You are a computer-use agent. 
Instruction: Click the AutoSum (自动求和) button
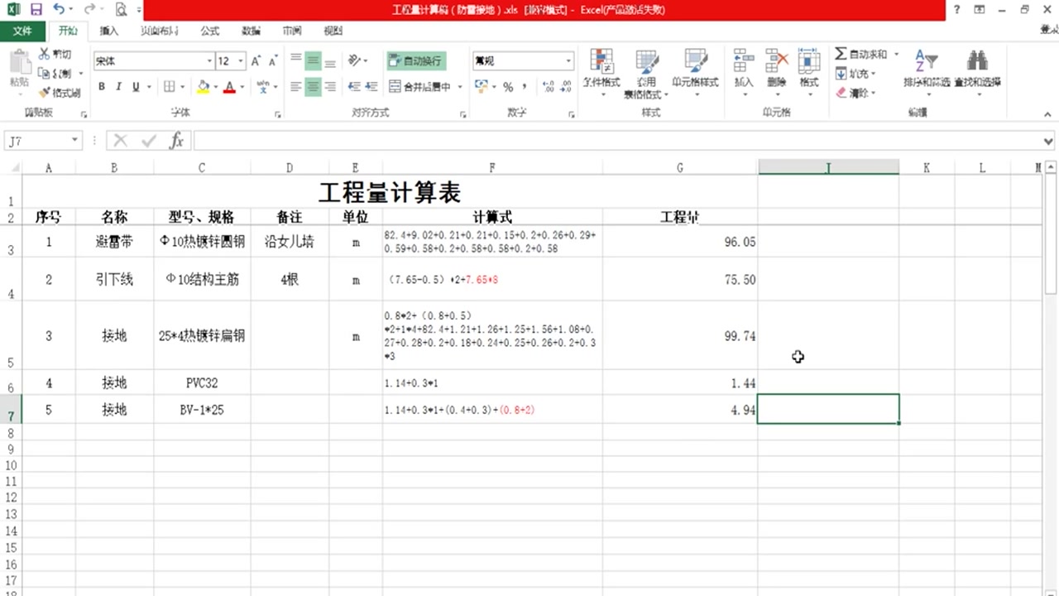click(860, 54)
